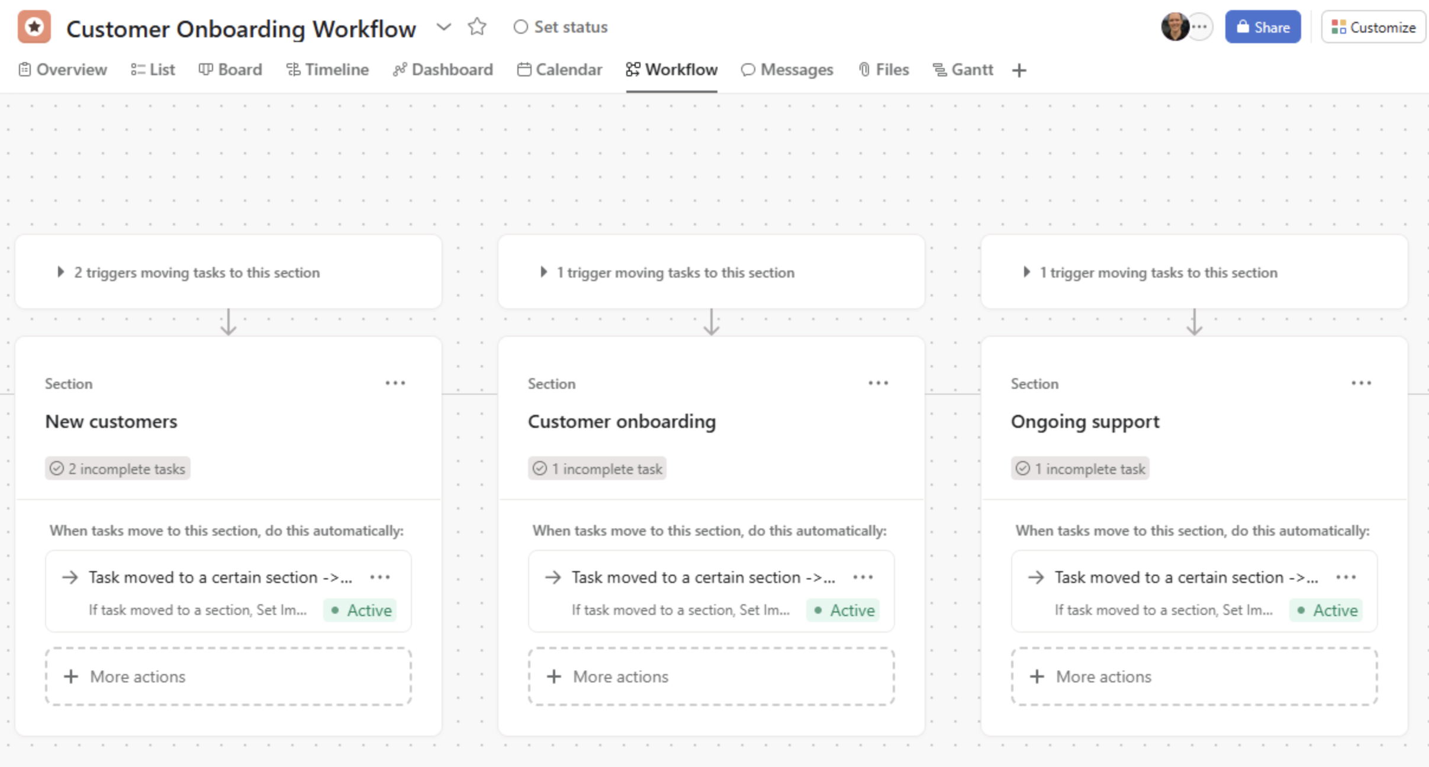The width and height of the screenshot is (1429, 767).
Task: Click the Share button
Action: 1263,27
